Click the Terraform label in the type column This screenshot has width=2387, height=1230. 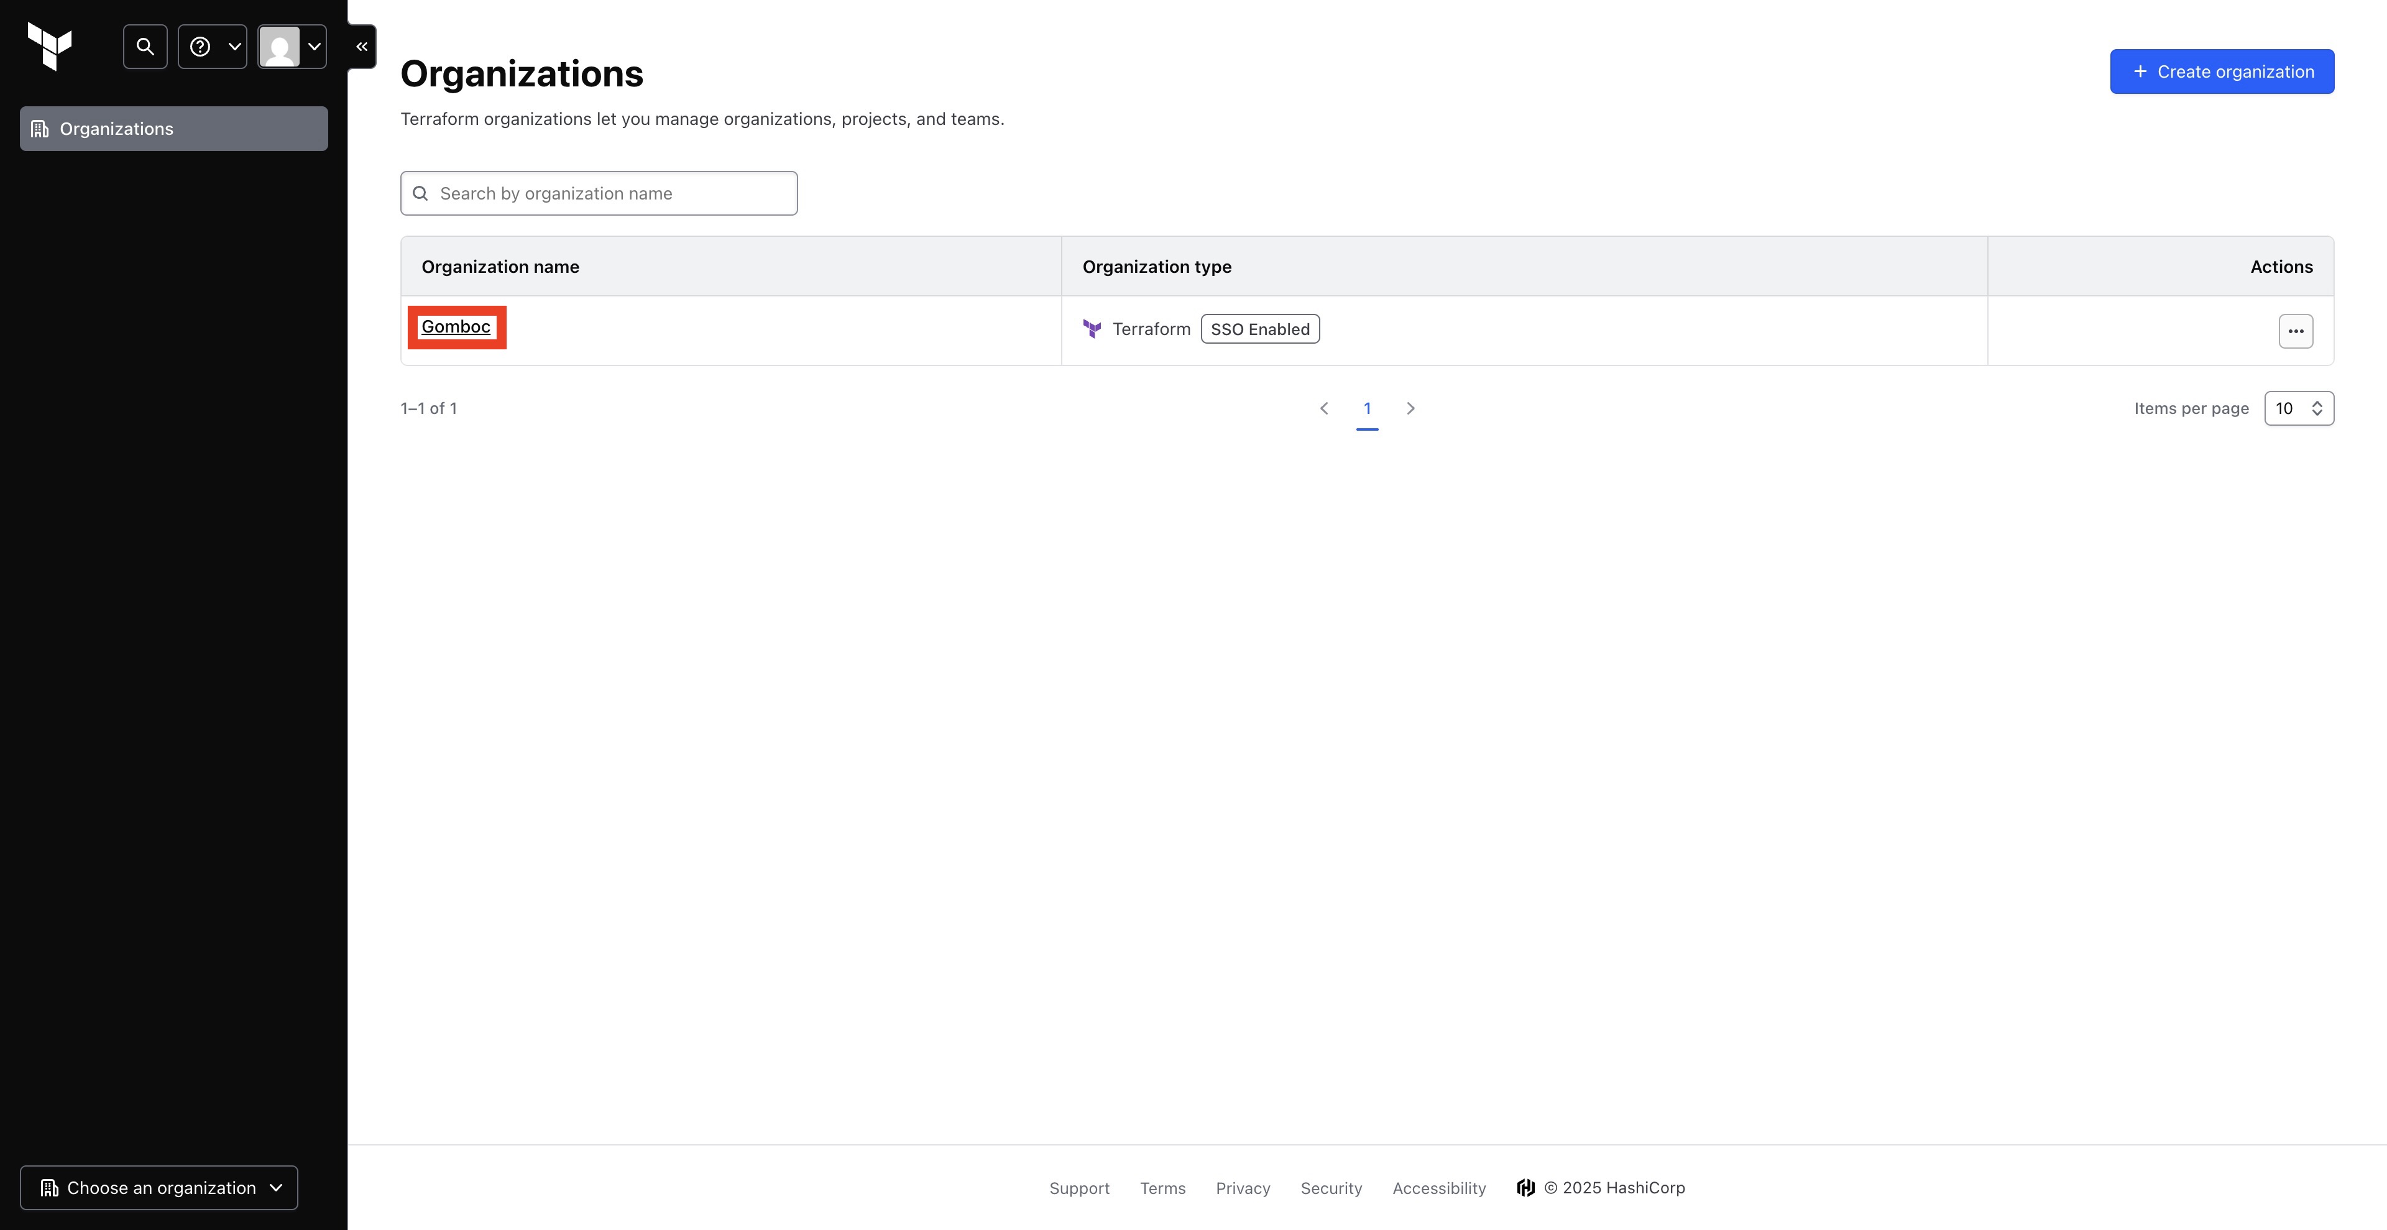pyautogui.click(x=1151, y=329)
